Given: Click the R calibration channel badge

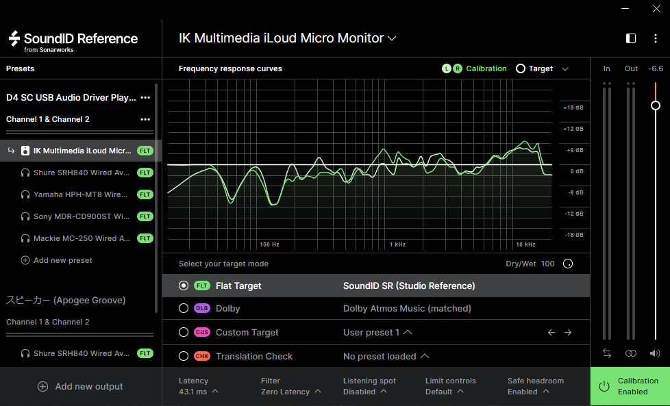Looking at the screenshot, I should click(457, 68).
